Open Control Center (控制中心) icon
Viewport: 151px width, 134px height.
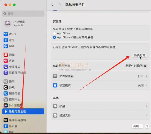pos(6,99)
